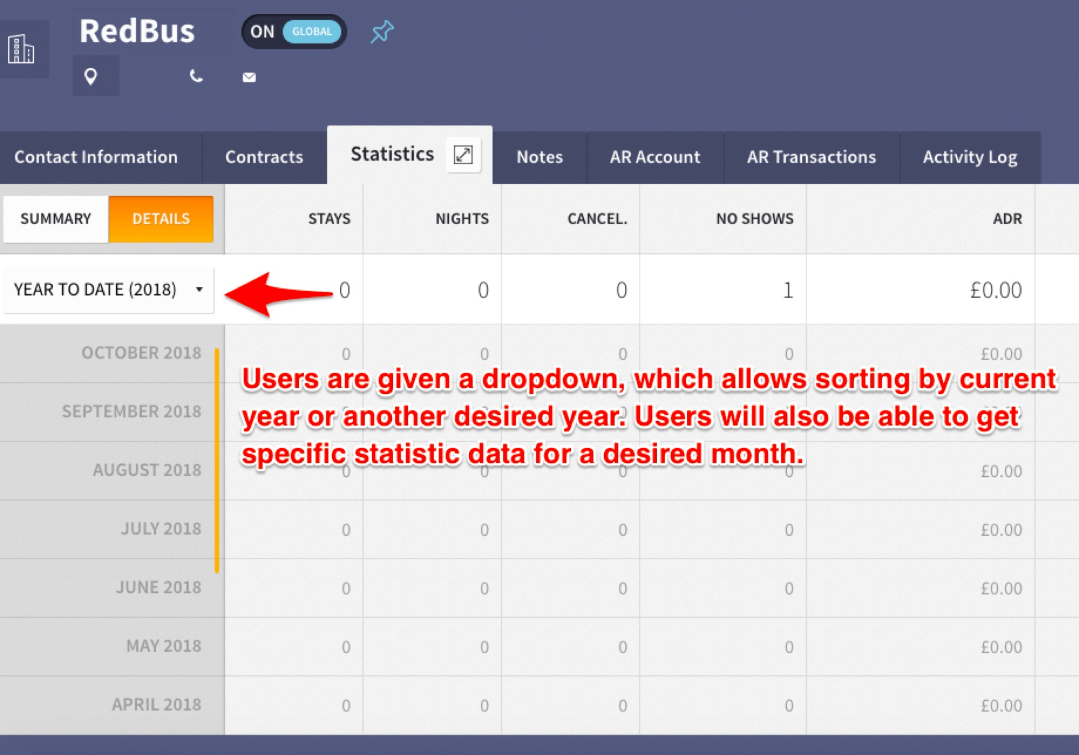Viewport: 1079px width, 755px height.
Task: Click the orange vertical scrollbar indicator
Action: [x=217, y=460]
